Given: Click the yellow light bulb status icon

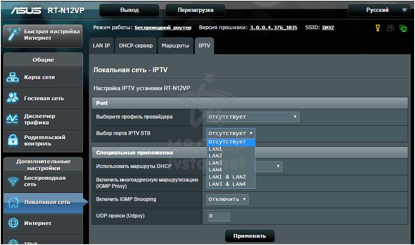Looking at the screenshot, I should (378, 28).
